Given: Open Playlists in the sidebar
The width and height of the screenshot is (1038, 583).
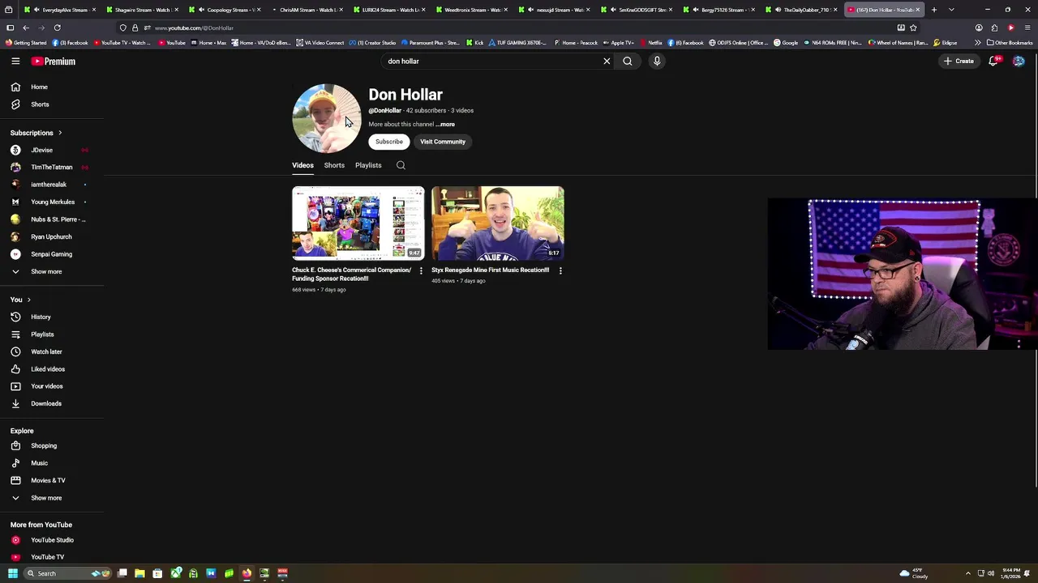Looking at the screenshot, I should (52, 334).
